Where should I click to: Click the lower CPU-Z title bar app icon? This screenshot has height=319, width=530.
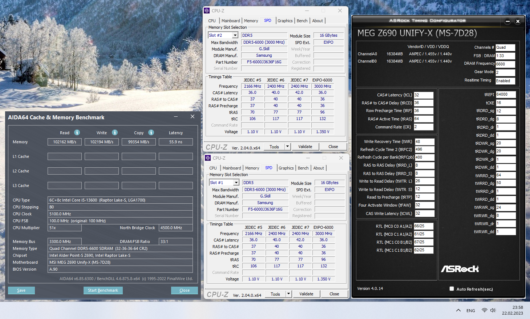tap(208, 158)
